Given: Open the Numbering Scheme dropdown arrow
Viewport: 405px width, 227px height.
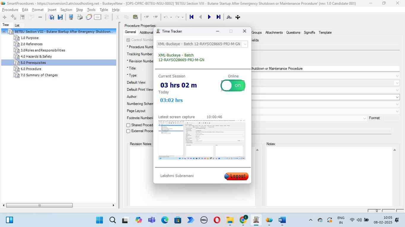Looking at the screenshot, I should [397, 104].
